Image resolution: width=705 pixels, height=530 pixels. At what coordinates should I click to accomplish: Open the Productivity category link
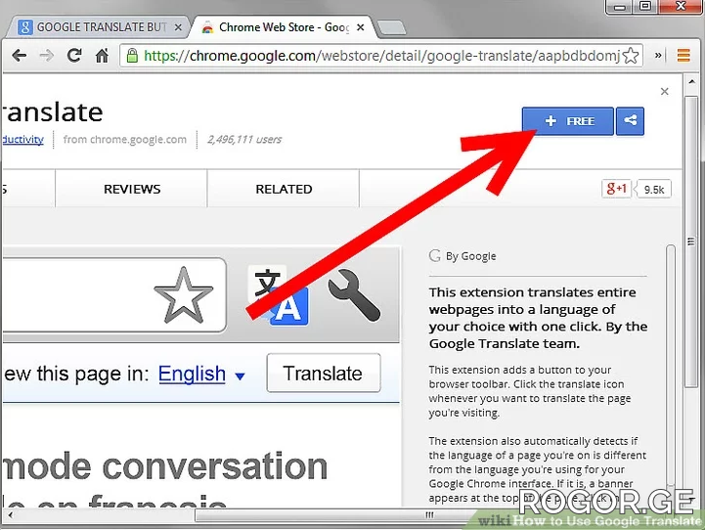(22, 140)
